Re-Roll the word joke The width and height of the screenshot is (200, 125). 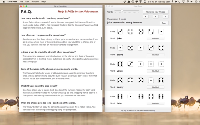[155, 38]
